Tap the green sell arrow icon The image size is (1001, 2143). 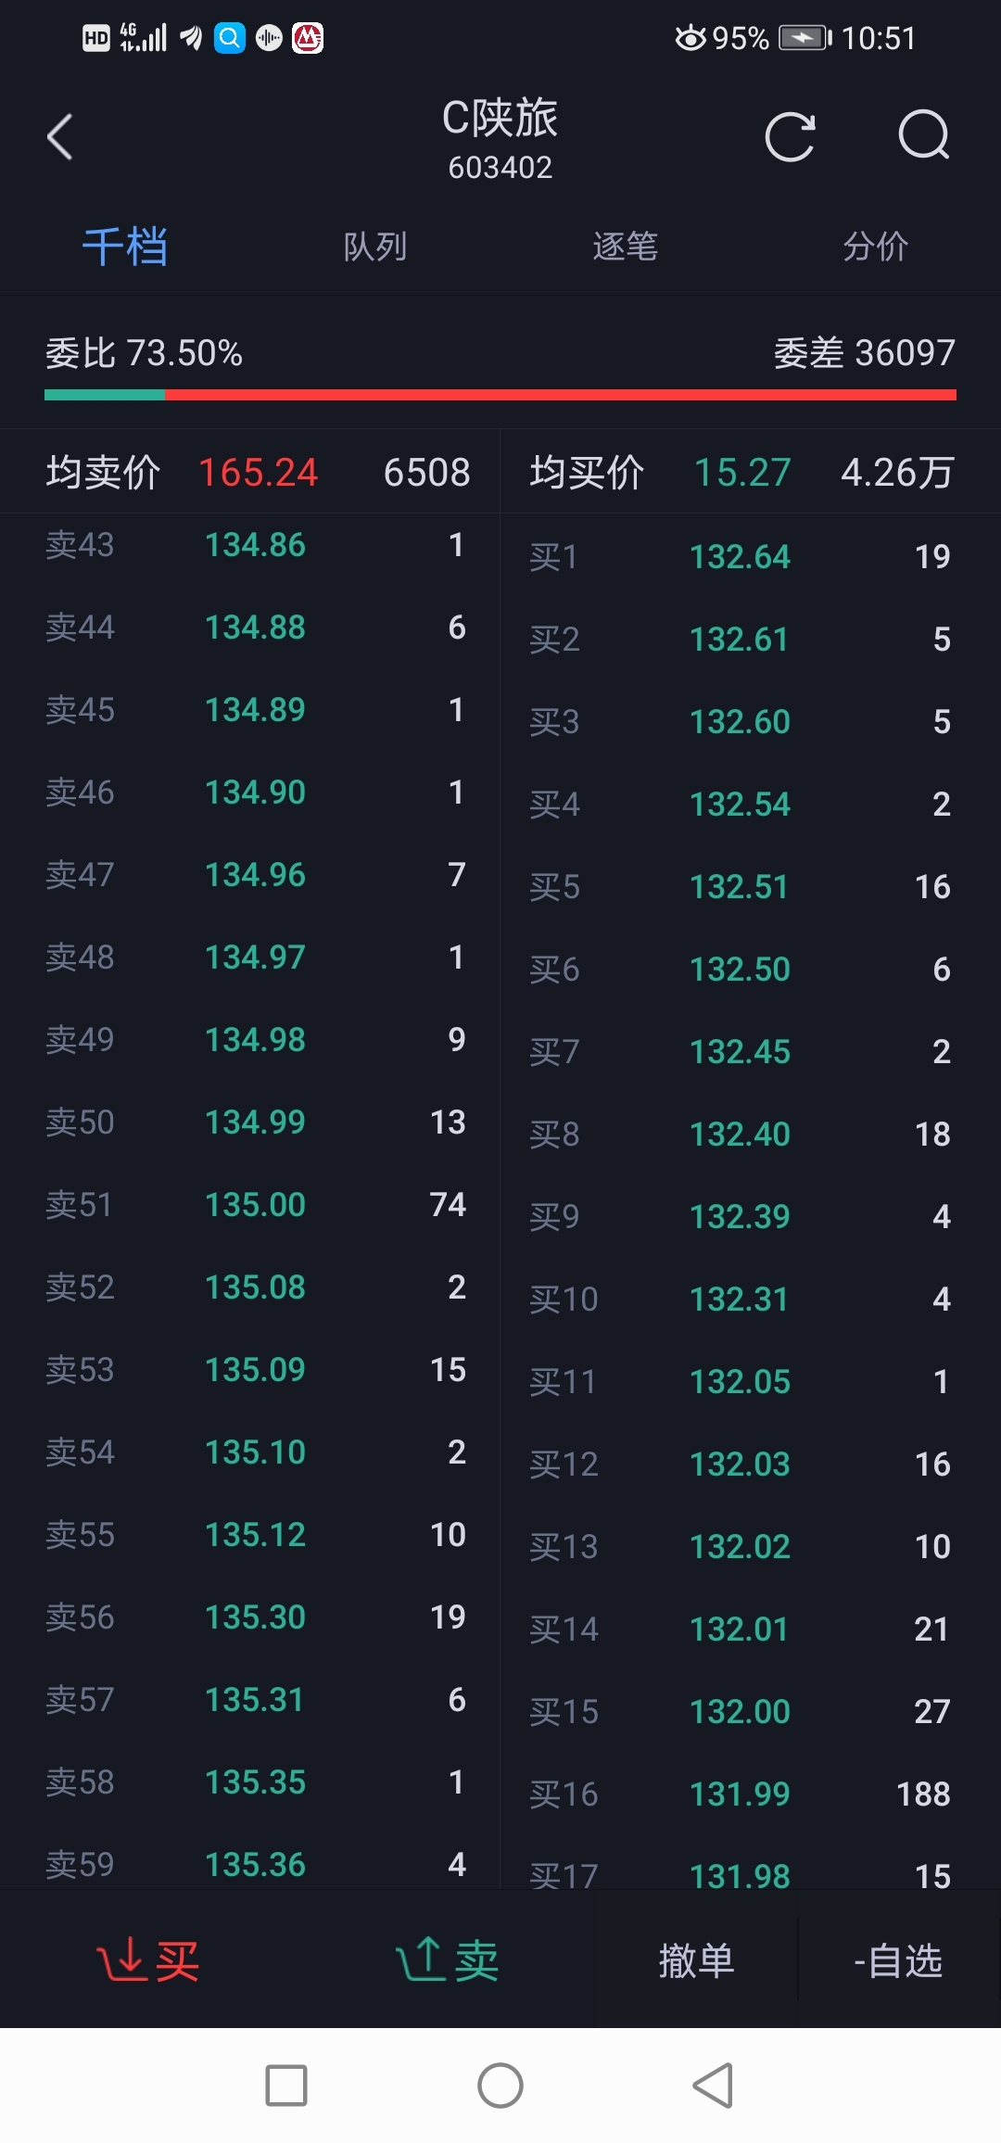coord(421,1959)
